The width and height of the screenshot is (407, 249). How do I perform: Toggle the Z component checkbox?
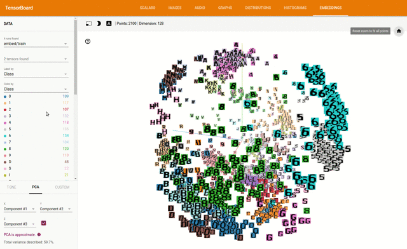(x=44, y=223)
